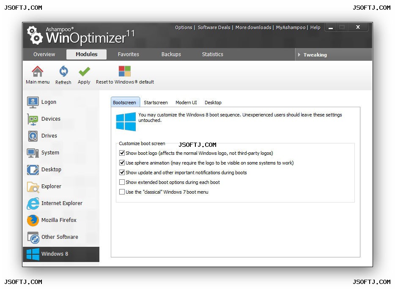Open the Software Deals link
The image size is (395, 289).
point(214,27)
